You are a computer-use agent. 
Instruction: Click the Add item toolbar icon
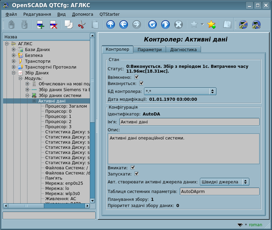click(x=40, y=24)
